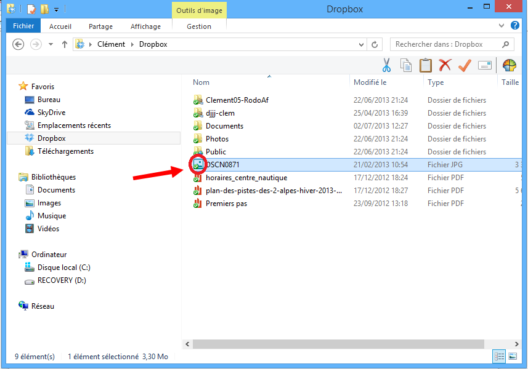The height and width of the screenshot is (369, 528).
Task: Click Dropbox in the address breadcrumb
Action: point(153,44)
